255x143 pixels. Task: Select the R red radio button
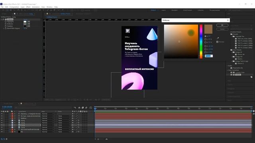tap(205, 46)
